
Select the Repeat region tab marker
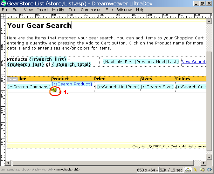click(12, 79)
